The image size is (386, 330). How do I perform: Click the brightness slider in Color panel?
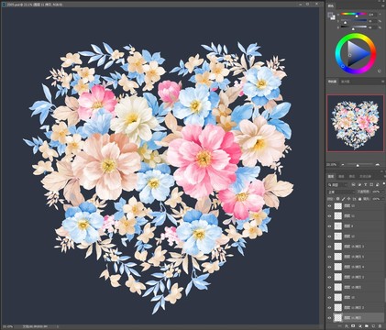click(x=354, y=27)
